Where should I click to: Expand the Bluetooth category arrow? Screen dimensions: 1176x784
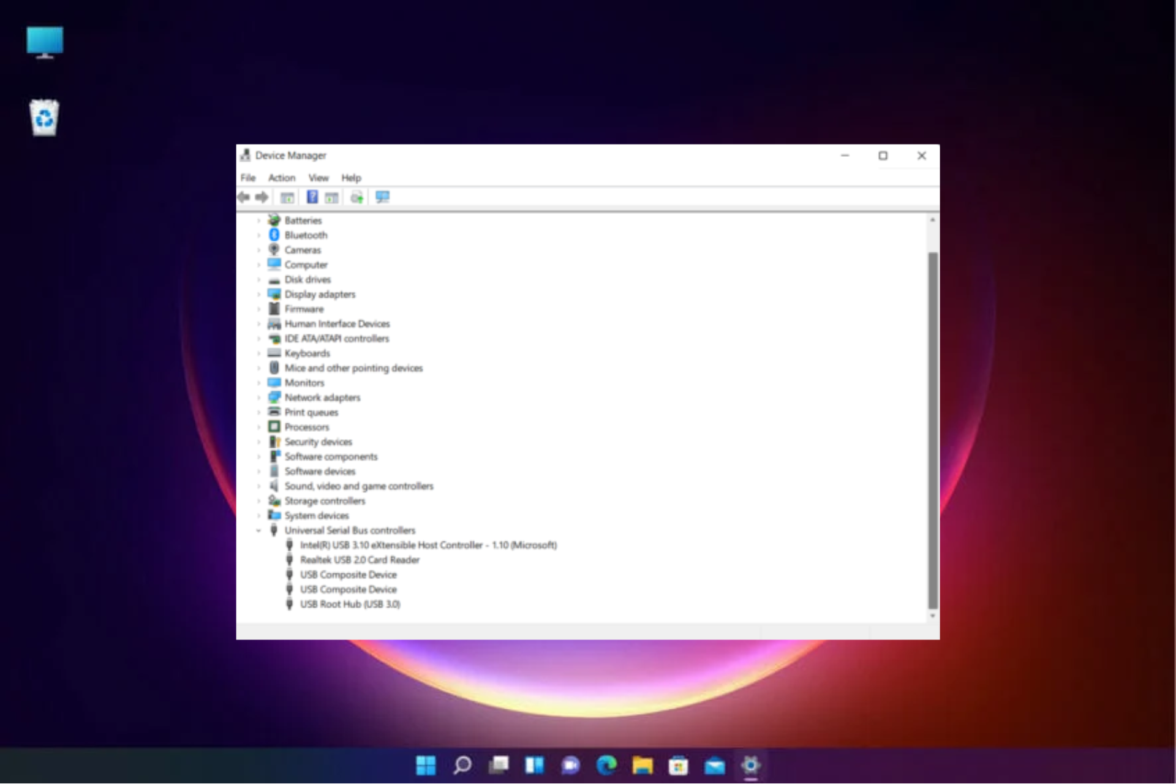(x=258, y=235)
